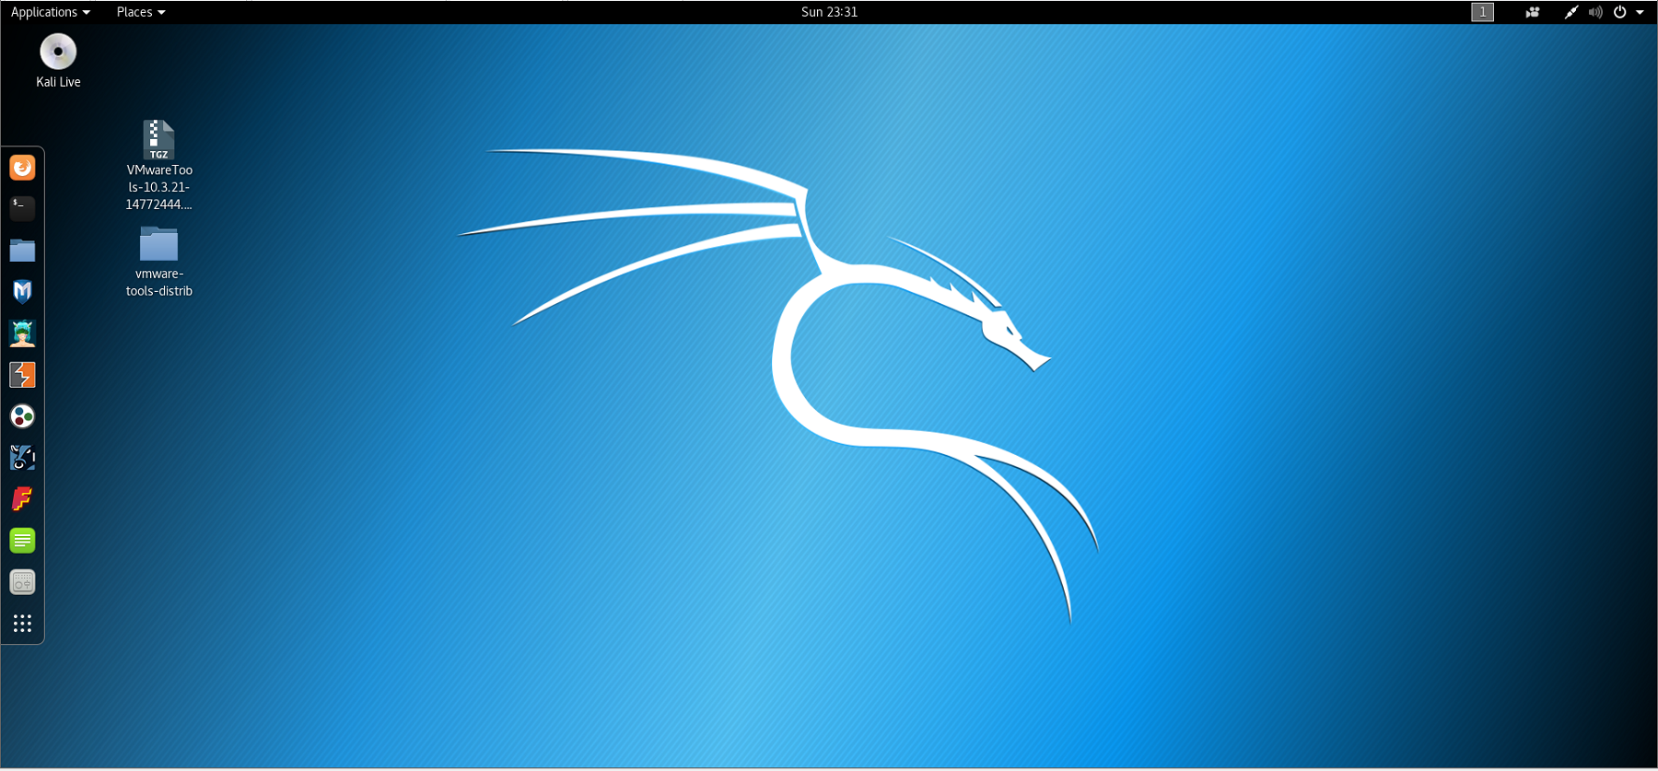Start BeEF XSS framework from the dock
1658x771 pixels.
[22, 458]
